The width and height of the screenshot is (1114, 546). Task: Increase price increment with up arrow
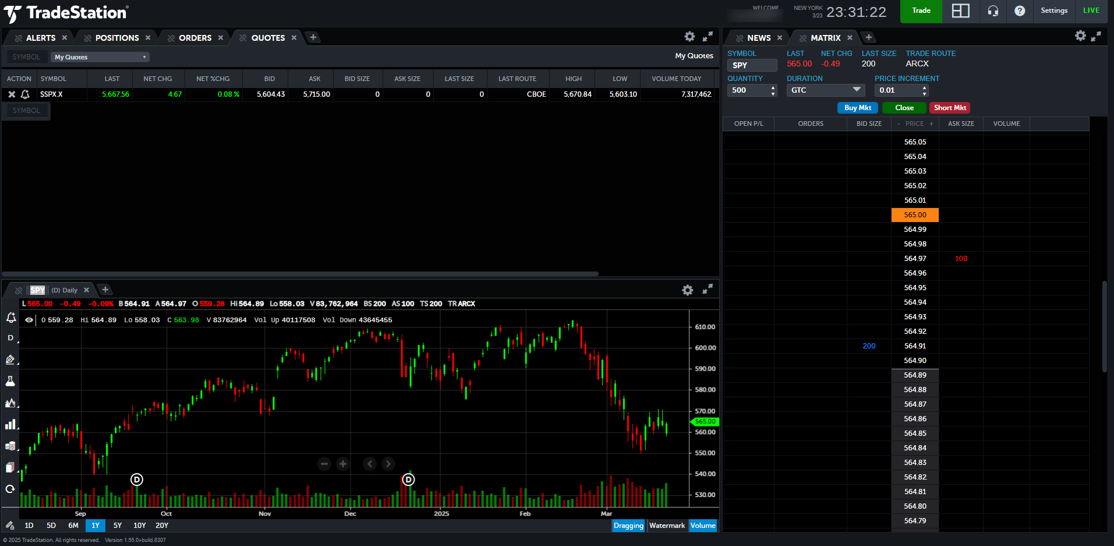tap(924, 87)
